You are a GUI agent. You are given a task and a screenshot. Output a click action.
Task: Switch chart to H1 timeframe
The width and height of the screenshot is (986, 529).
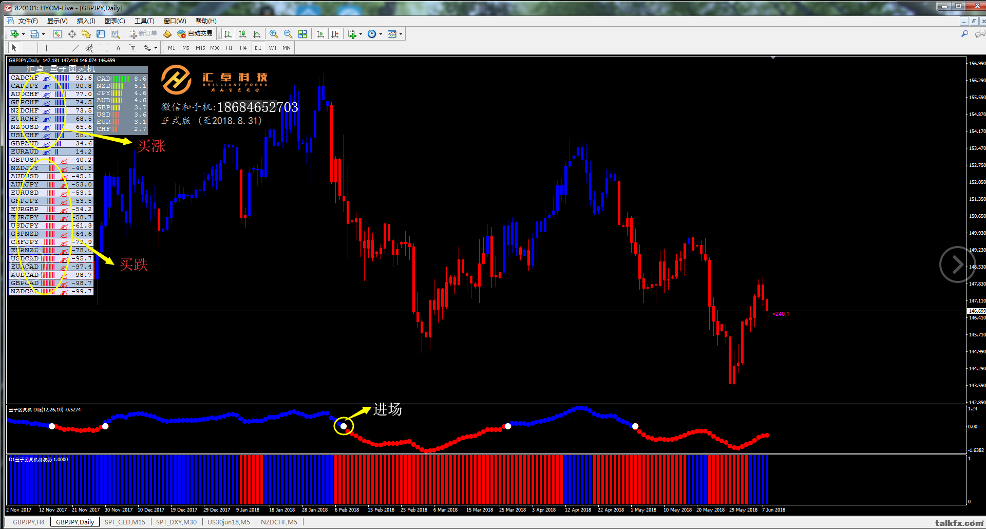(229, 48)
